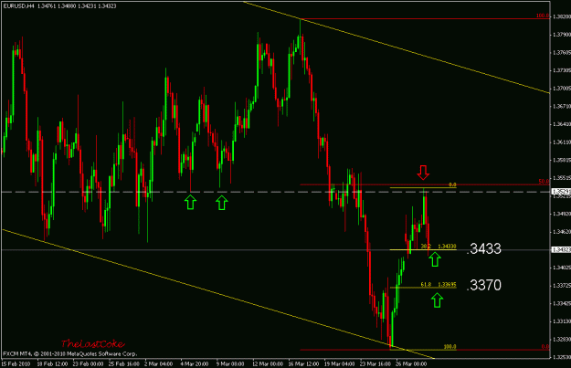This screenshot has height=368, width=571.
Task: Click the 15 Feb 2010 date label
Action: pos(16,364)
